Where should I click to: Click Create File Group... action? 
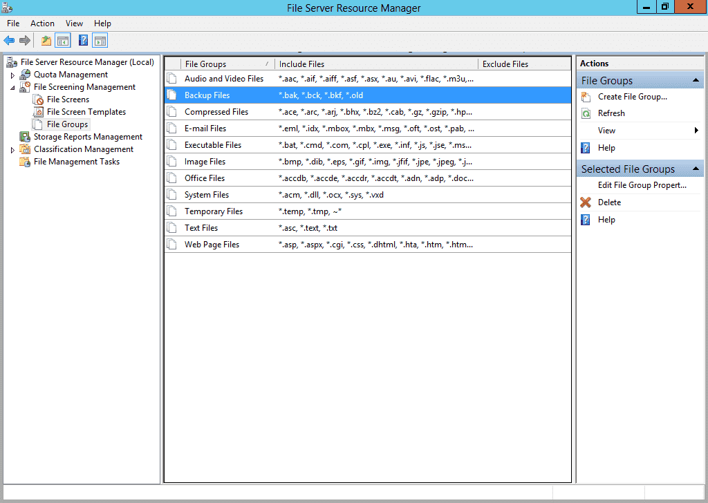coord(632,97)
